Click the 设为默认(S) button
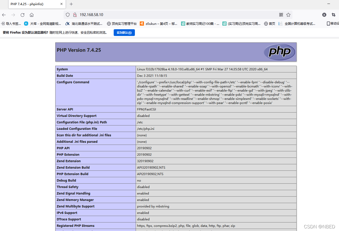339x231 pixels. pyautogui.click(x=124, y=33)
